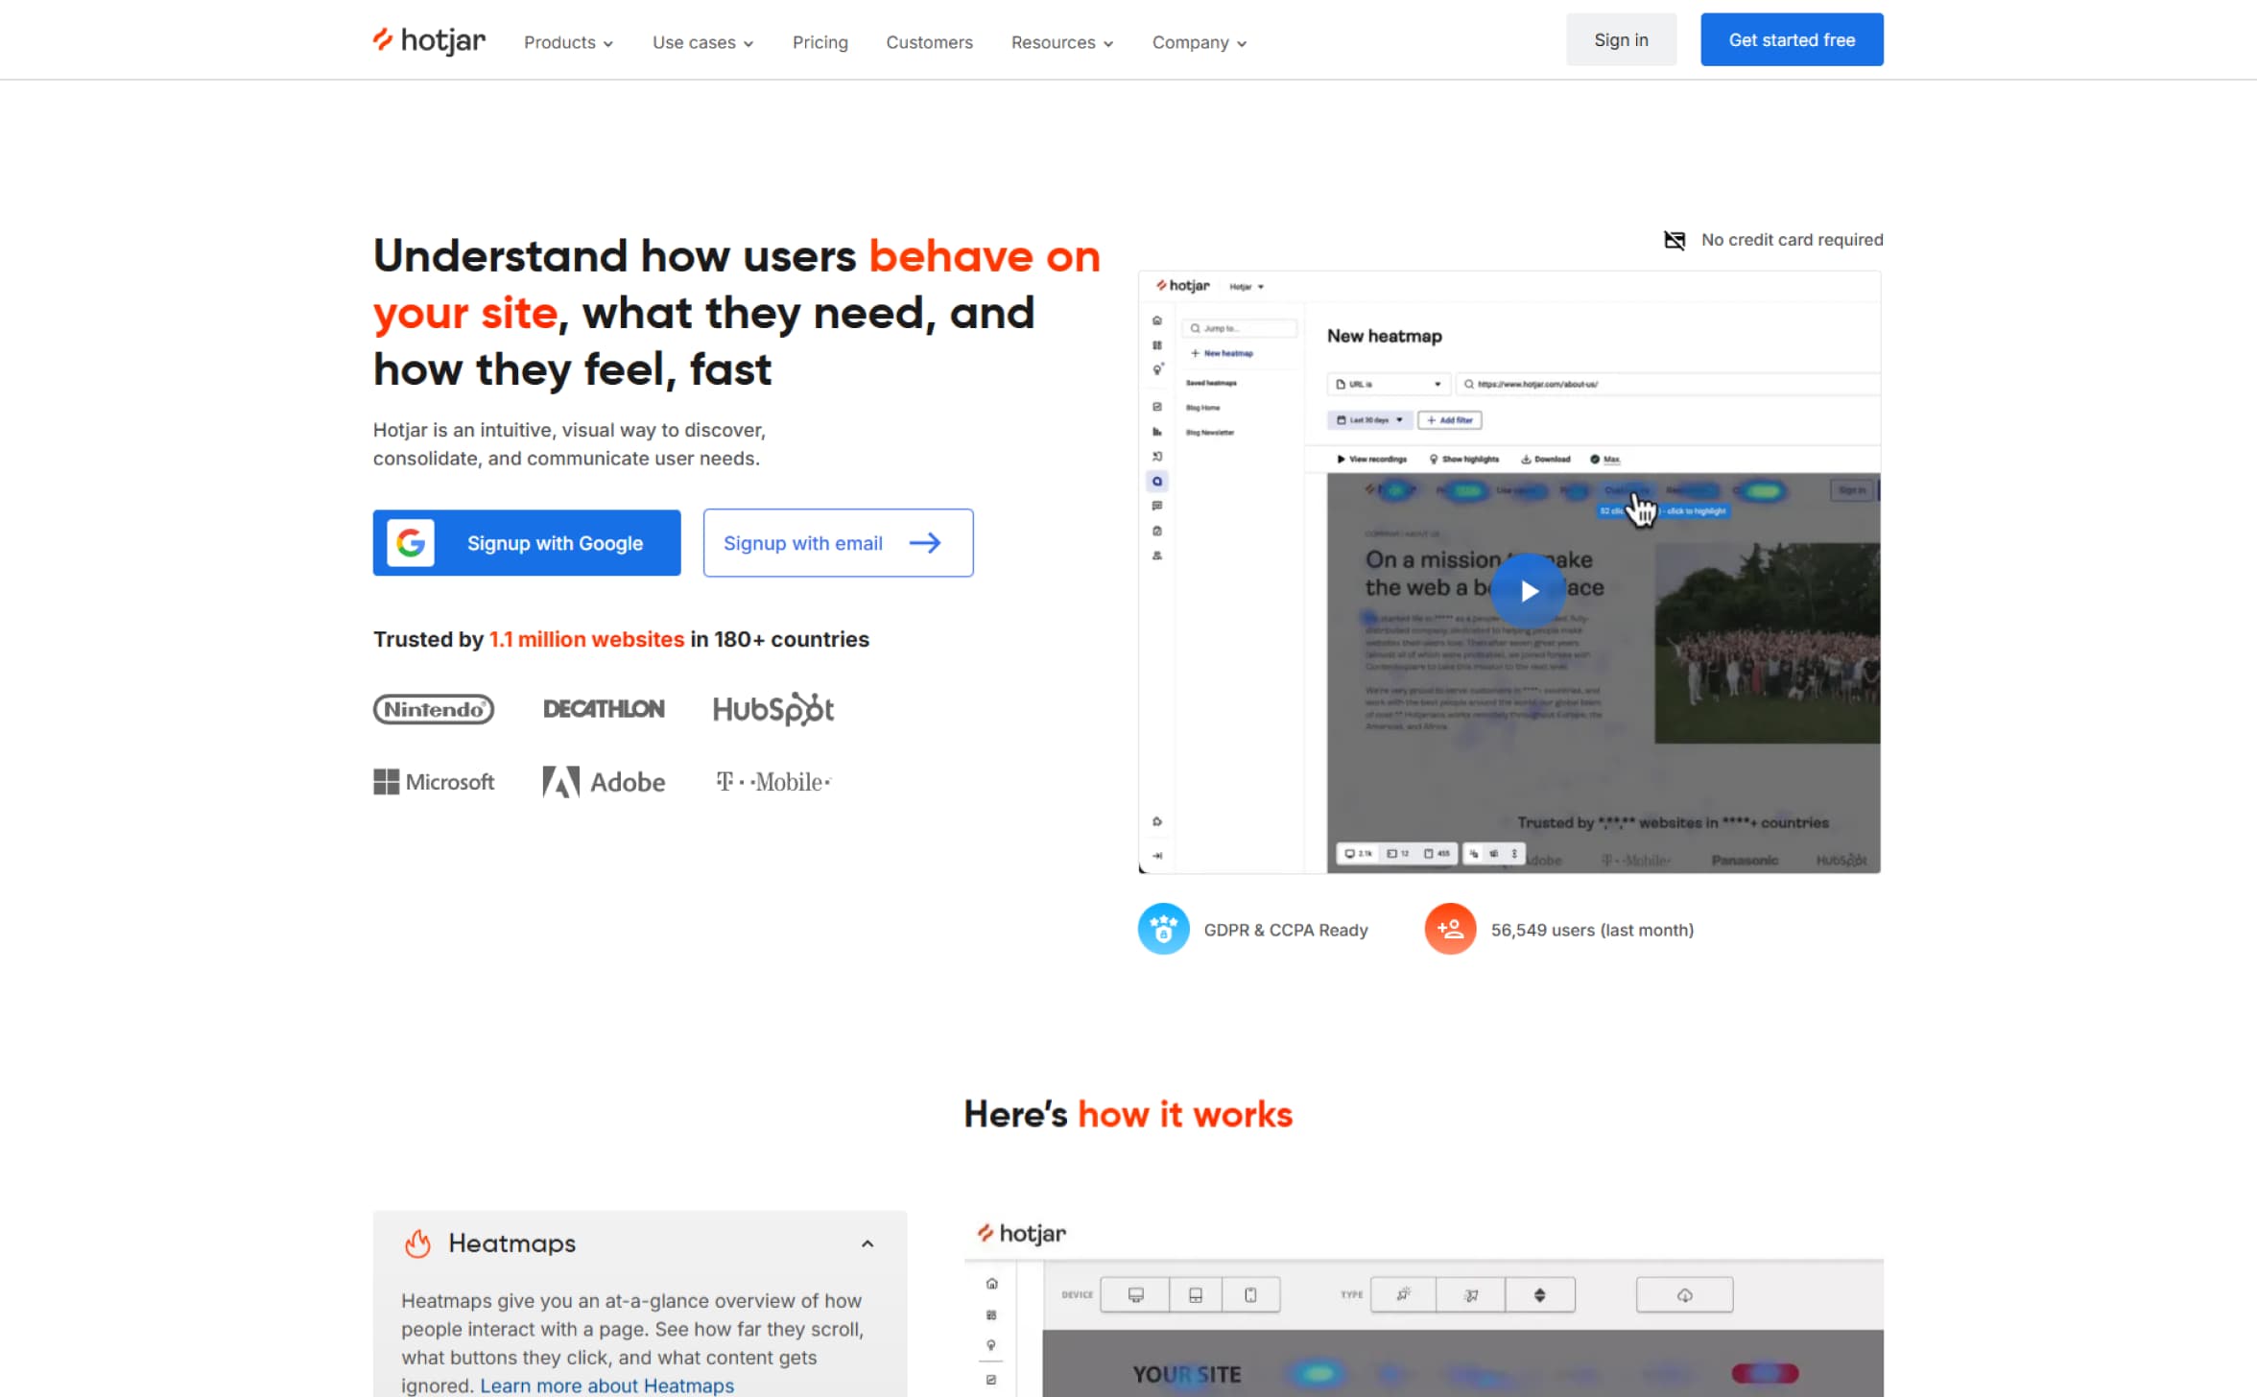The width and height of the screenshot is (2257, 1397).
Task: Click the no credit card icon
Action: click(1675, 240)
